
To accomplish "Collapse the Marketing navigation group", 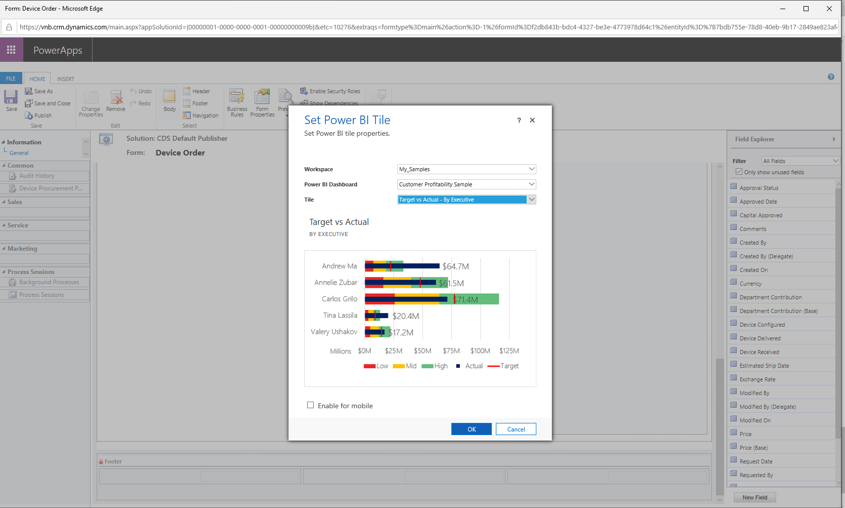I will (4, 249).
